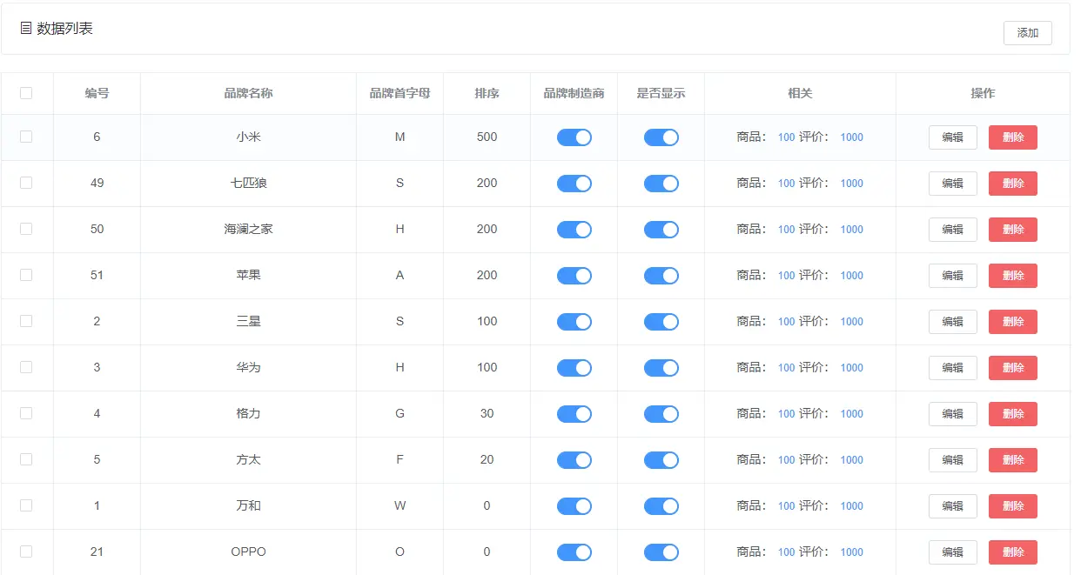Disable 品牌制造商 switch for 苹果
Screen dimensions: 1081x575
tap(574, 276)
